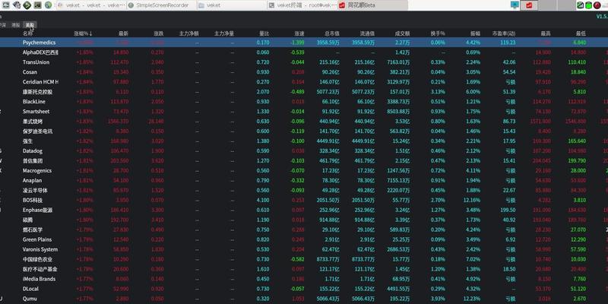
Task: Select the Cosan stock name
Action: tap(30, 72)
